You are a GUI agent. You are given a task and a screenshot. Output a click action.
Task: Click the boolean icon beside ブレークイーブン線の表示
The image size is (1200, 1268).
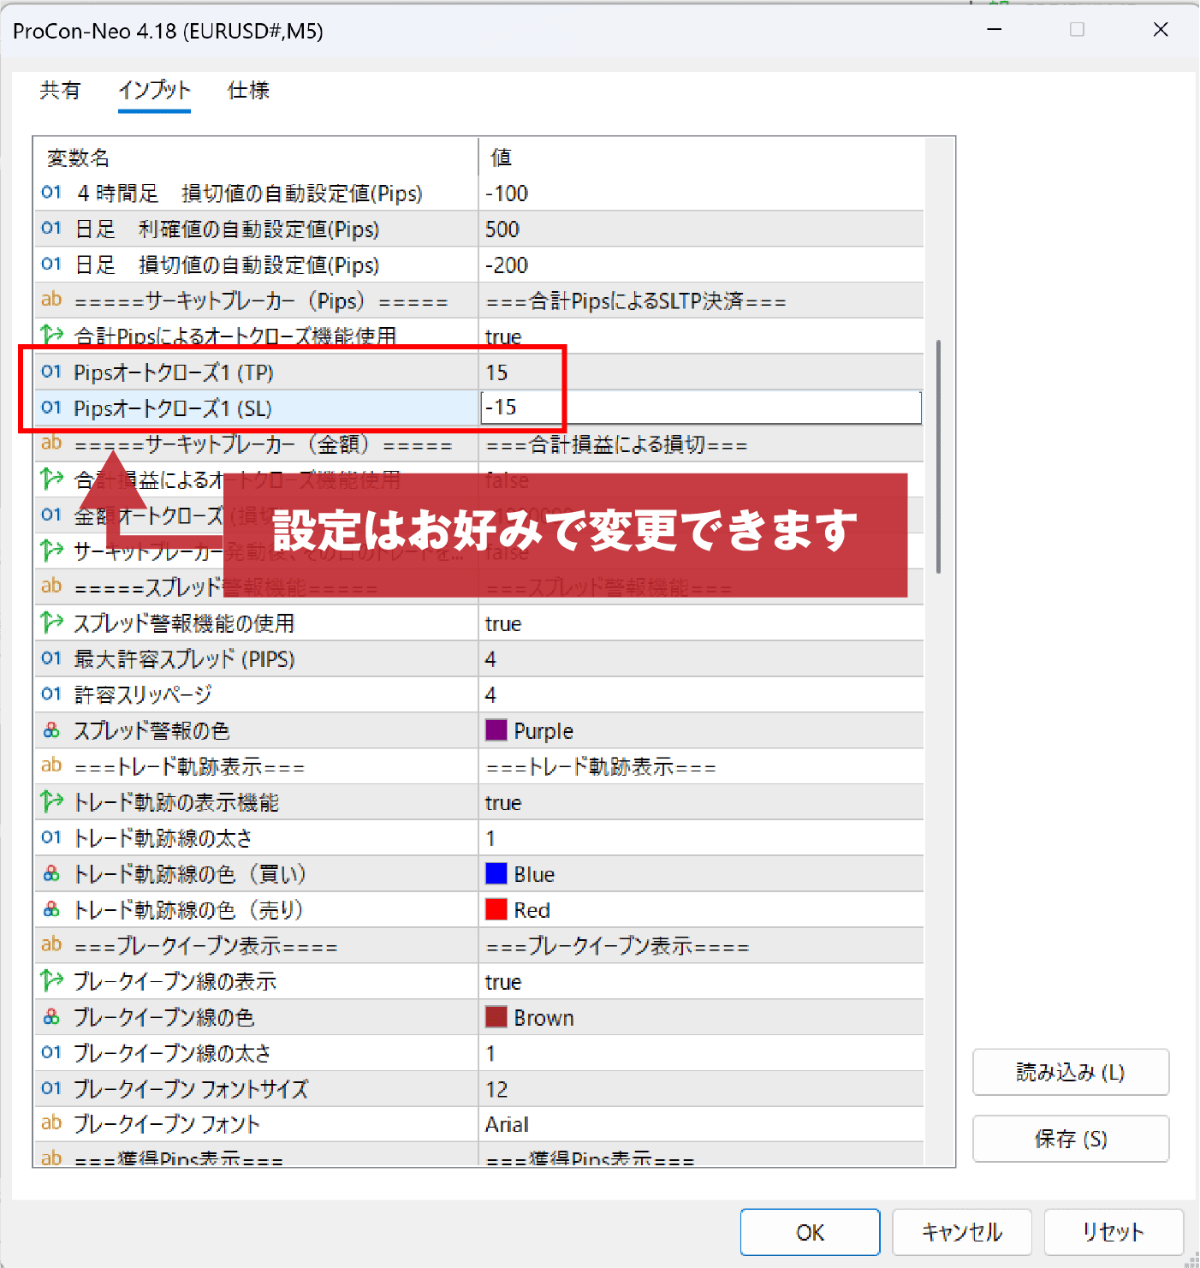pos(51,980)
